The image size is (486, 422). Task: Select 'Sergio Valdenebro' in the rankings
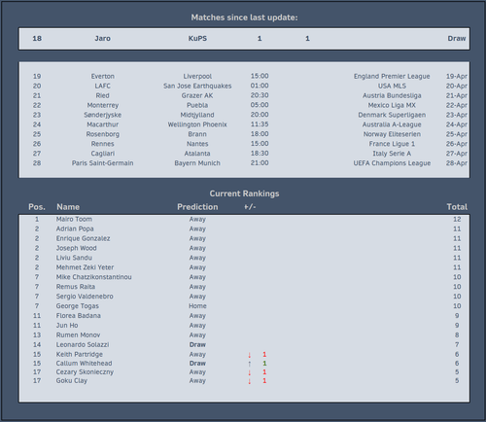(85, 297)
